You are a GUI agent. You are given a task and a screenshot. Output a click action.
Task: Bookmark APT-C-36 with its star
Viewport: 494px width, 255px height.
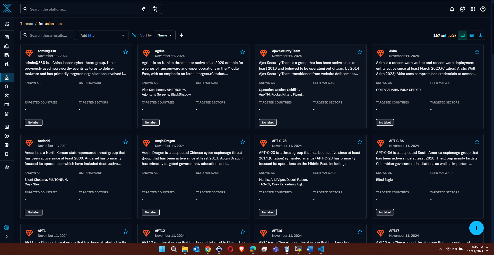(477, 142)
